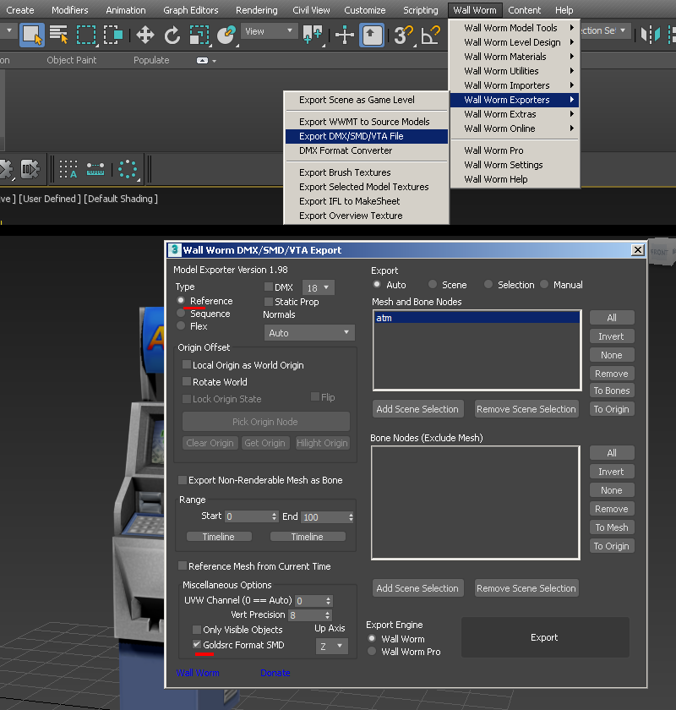Image resolution: width=676 pixels, height=710 pixels.
Task: Click the Use Pivot Point Center icon
Action: coord(313,35)
